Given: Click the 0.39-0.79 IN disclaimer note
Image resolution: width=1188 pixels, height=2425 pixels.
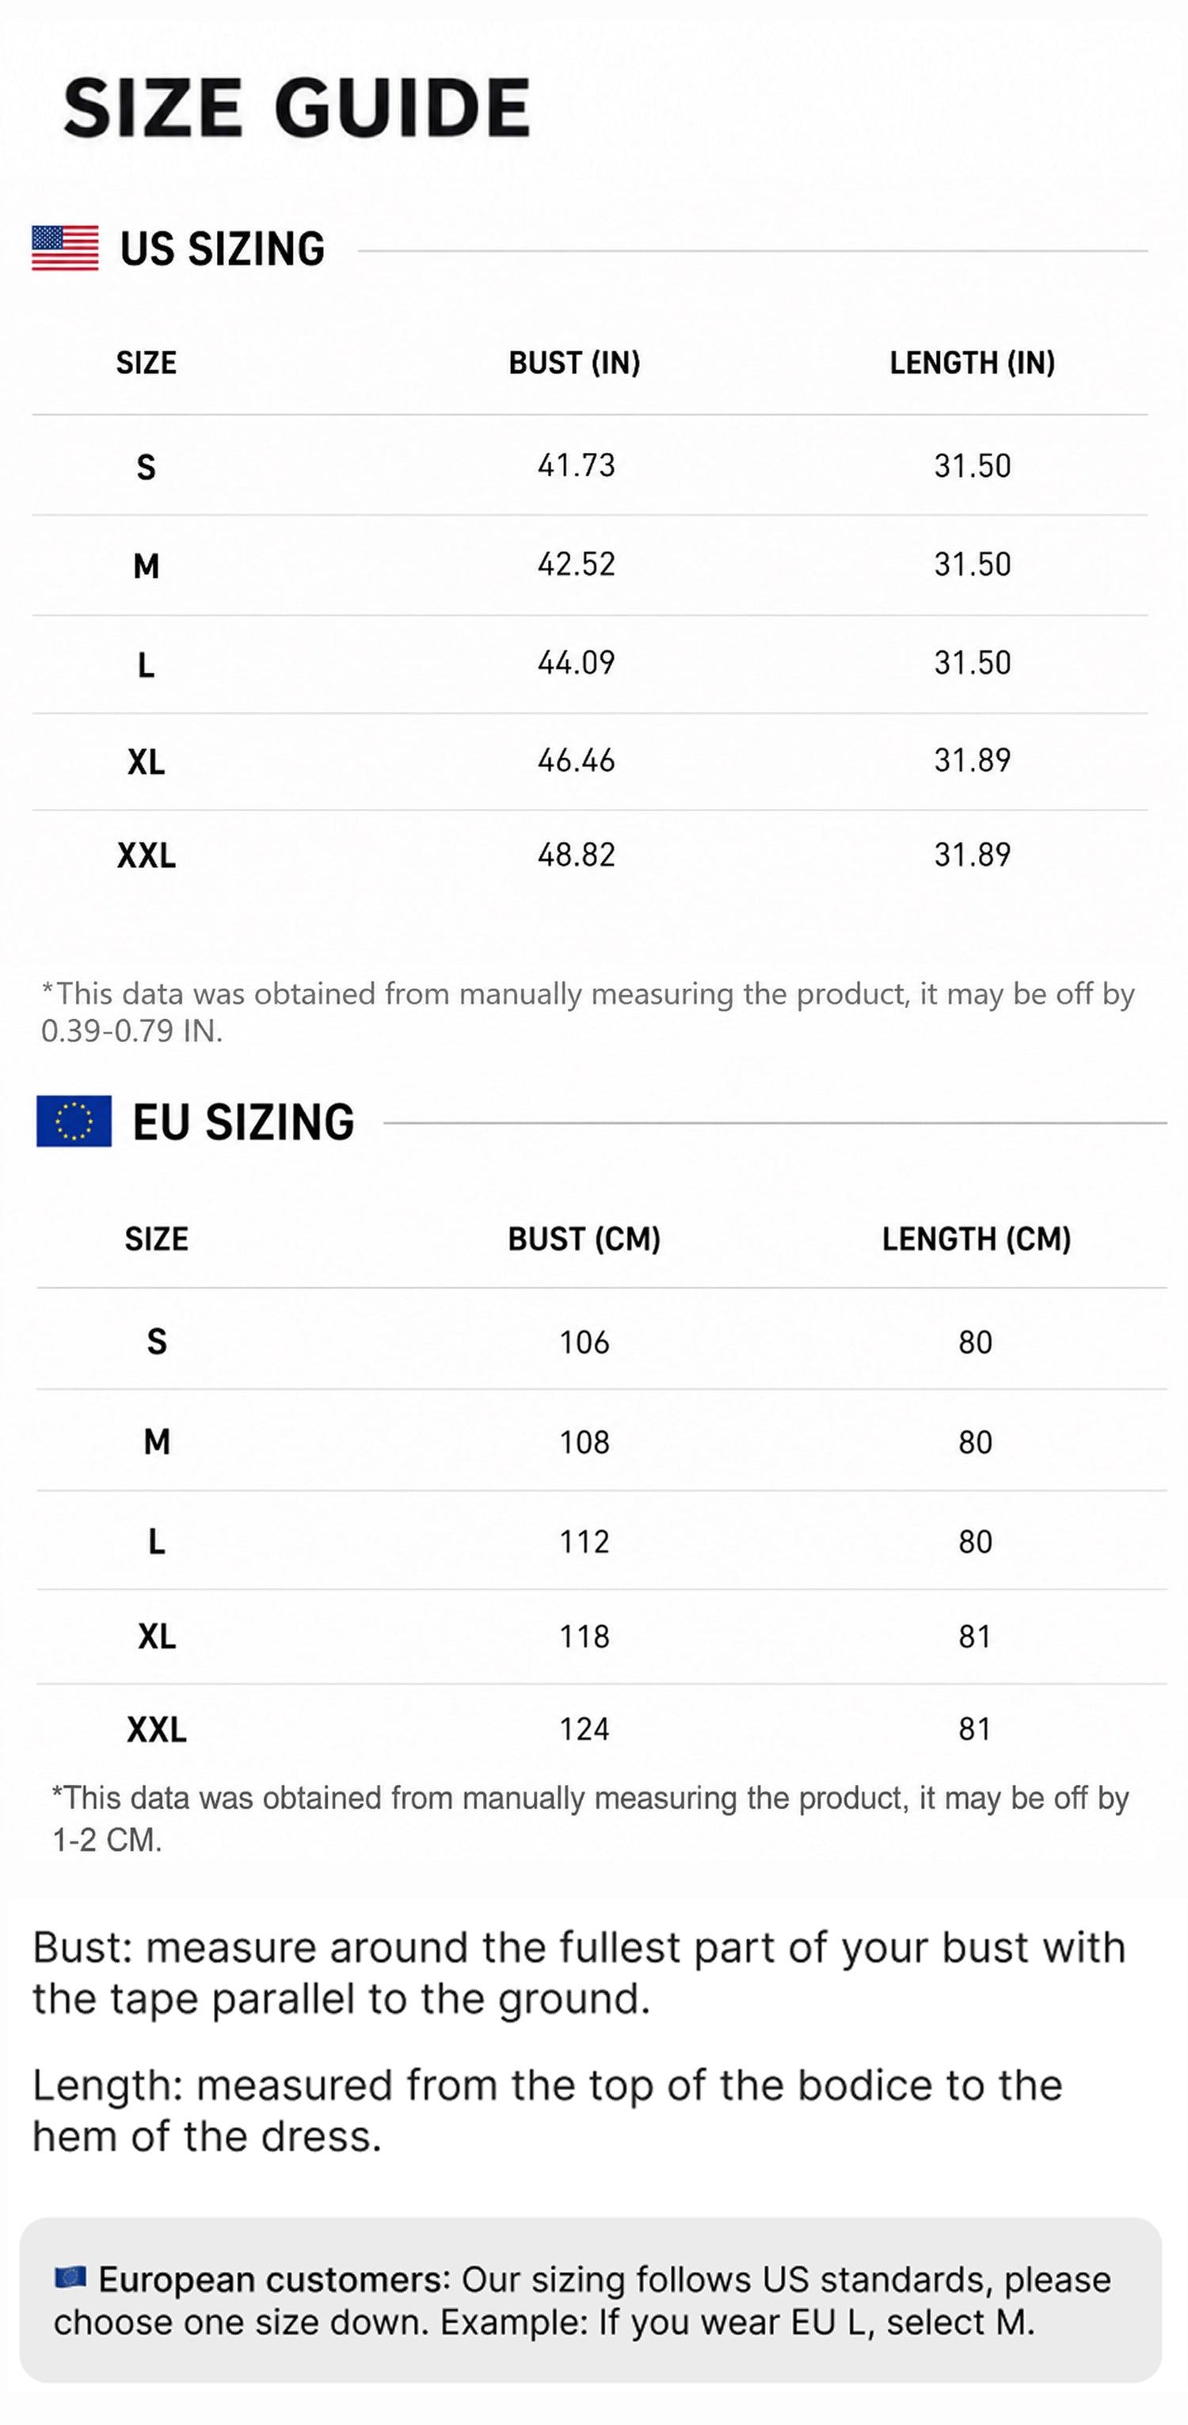Looking at the screenshot, I should (588, 1012).
